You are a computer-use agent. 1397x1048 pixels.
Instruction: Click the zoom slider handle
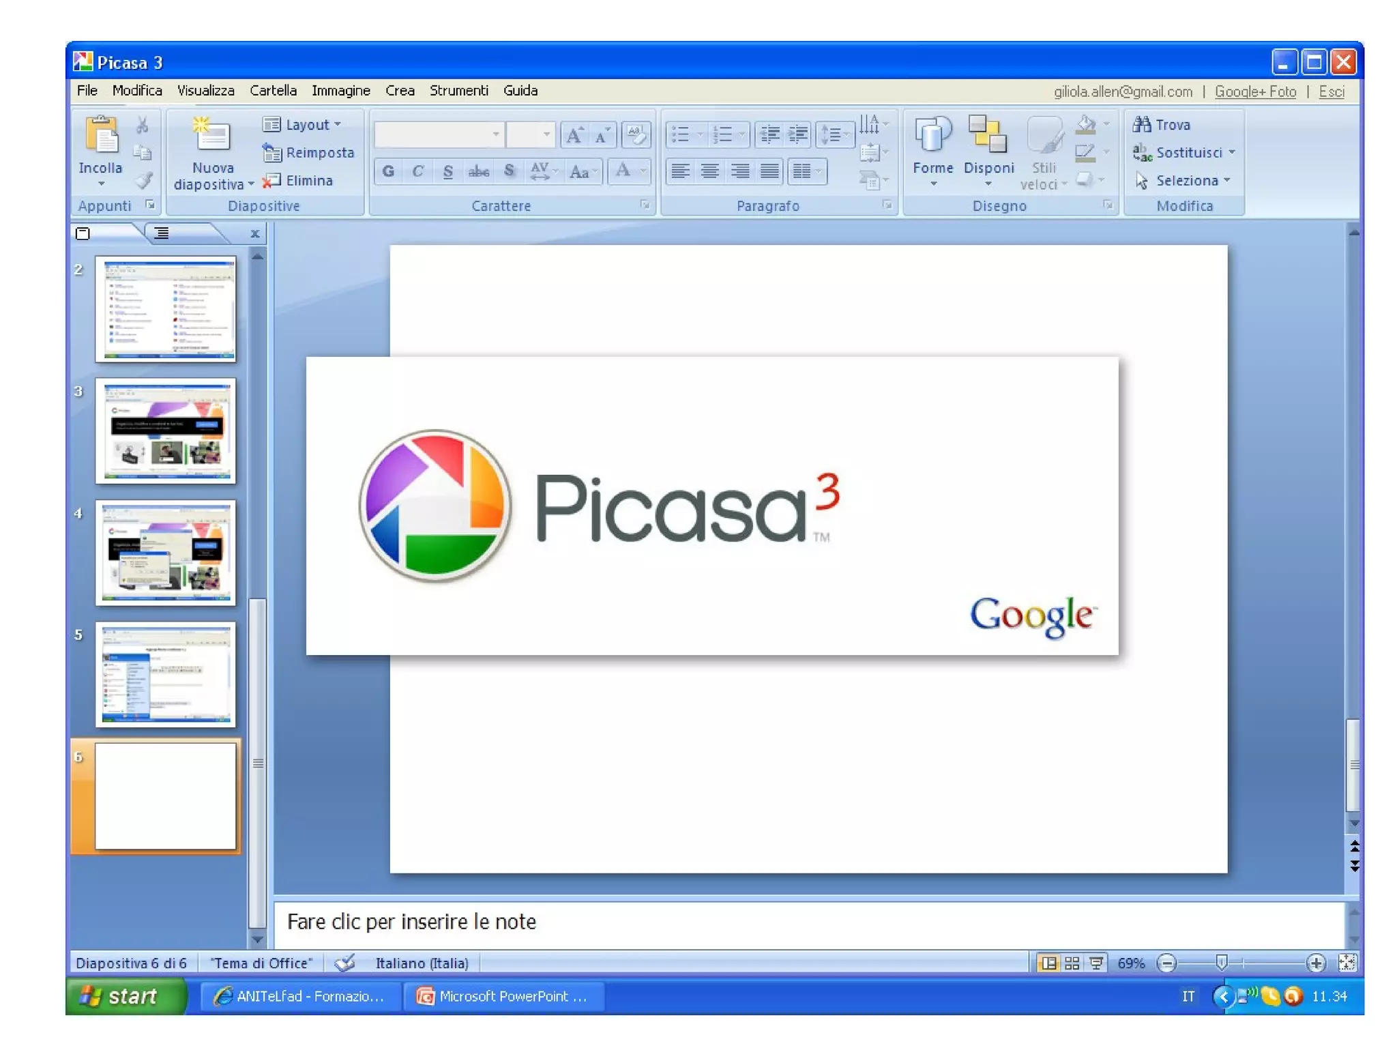[x=1222, y=963]
